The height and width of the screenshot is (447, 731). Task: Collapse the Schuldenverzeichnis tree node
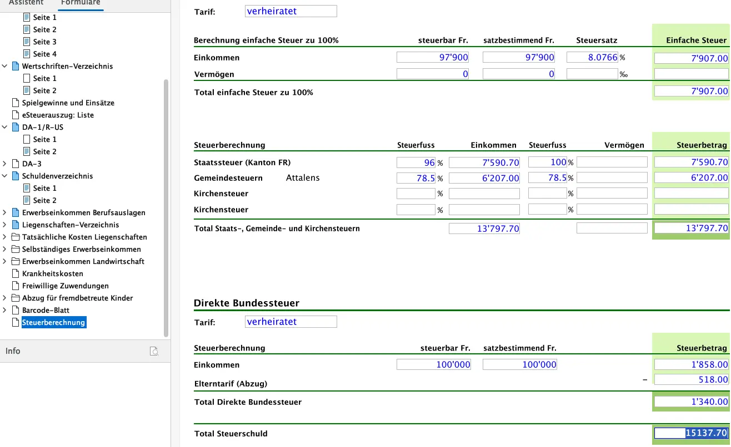5,176
